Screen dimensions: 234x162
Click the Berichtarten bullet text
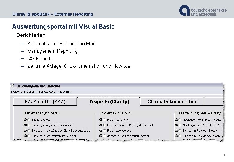[x=31, y=35]
